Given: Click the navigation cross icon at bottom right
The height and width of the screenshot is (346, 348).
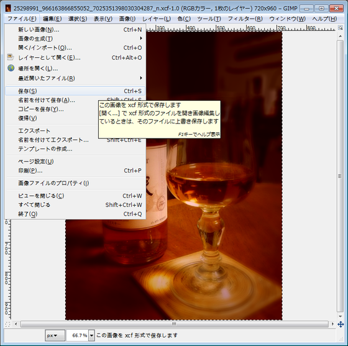Looking at the screenshot, I should point(341,324).
